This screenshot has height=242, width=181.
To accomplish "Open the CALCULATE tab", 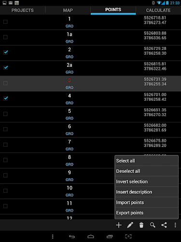I will point(158,10).
